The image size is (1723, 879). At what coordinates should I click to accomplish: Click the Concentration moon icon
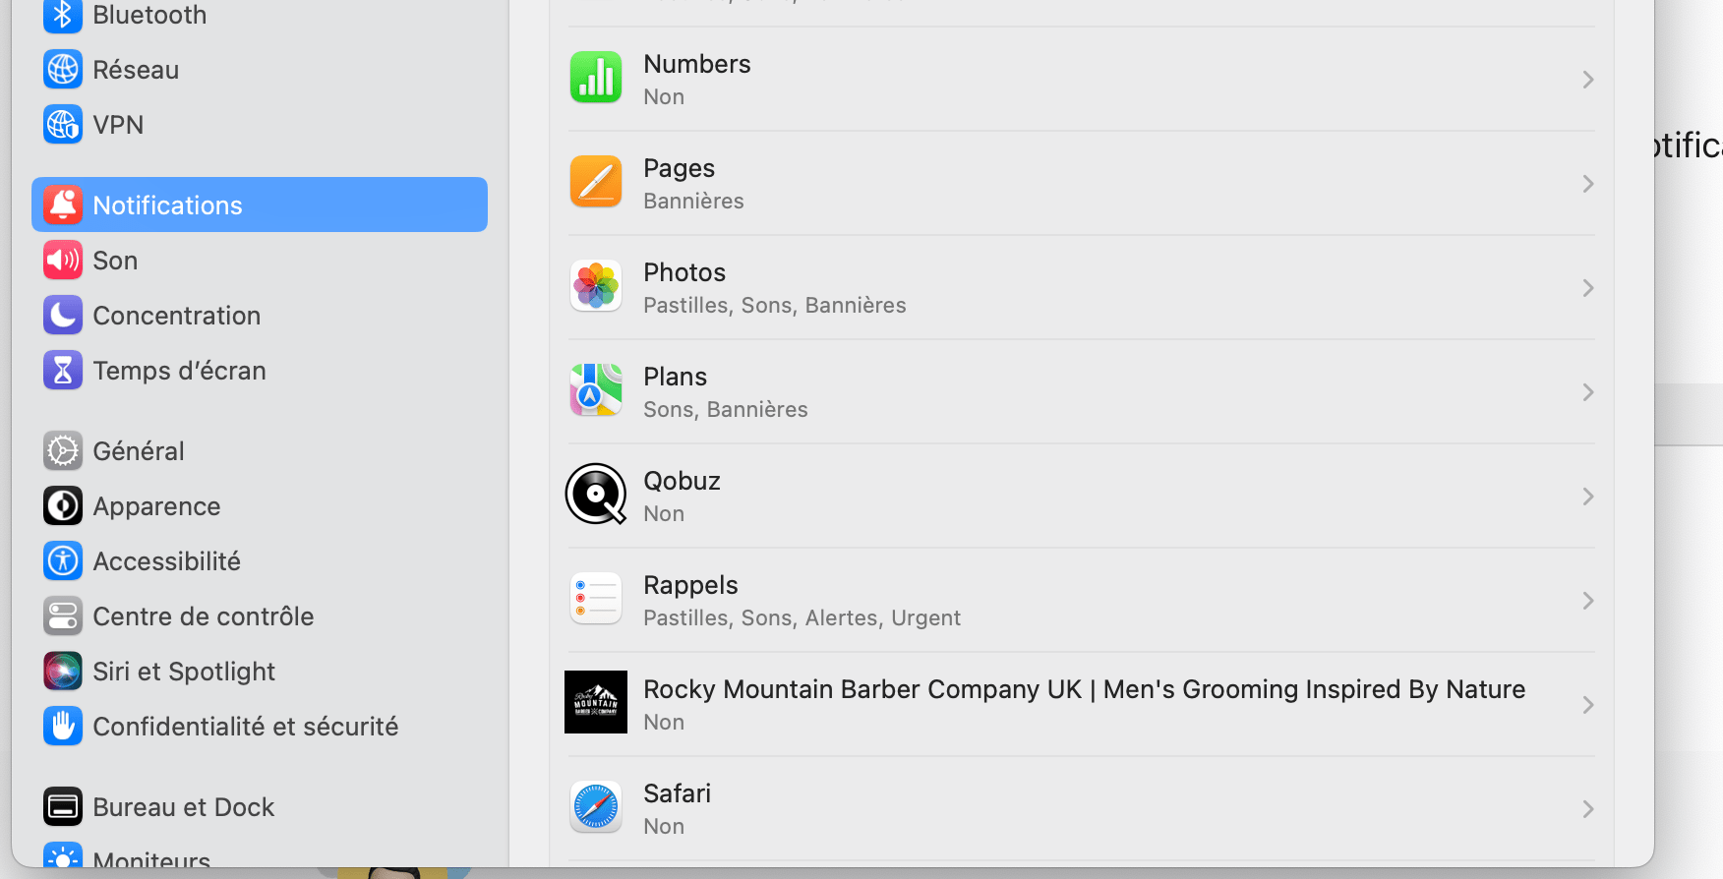coord(63,315)
